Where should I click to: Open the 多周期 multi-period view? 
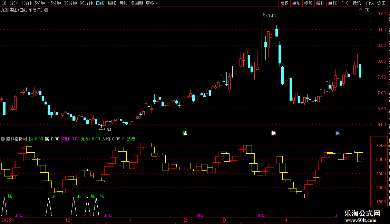click(x=137, y=3)
